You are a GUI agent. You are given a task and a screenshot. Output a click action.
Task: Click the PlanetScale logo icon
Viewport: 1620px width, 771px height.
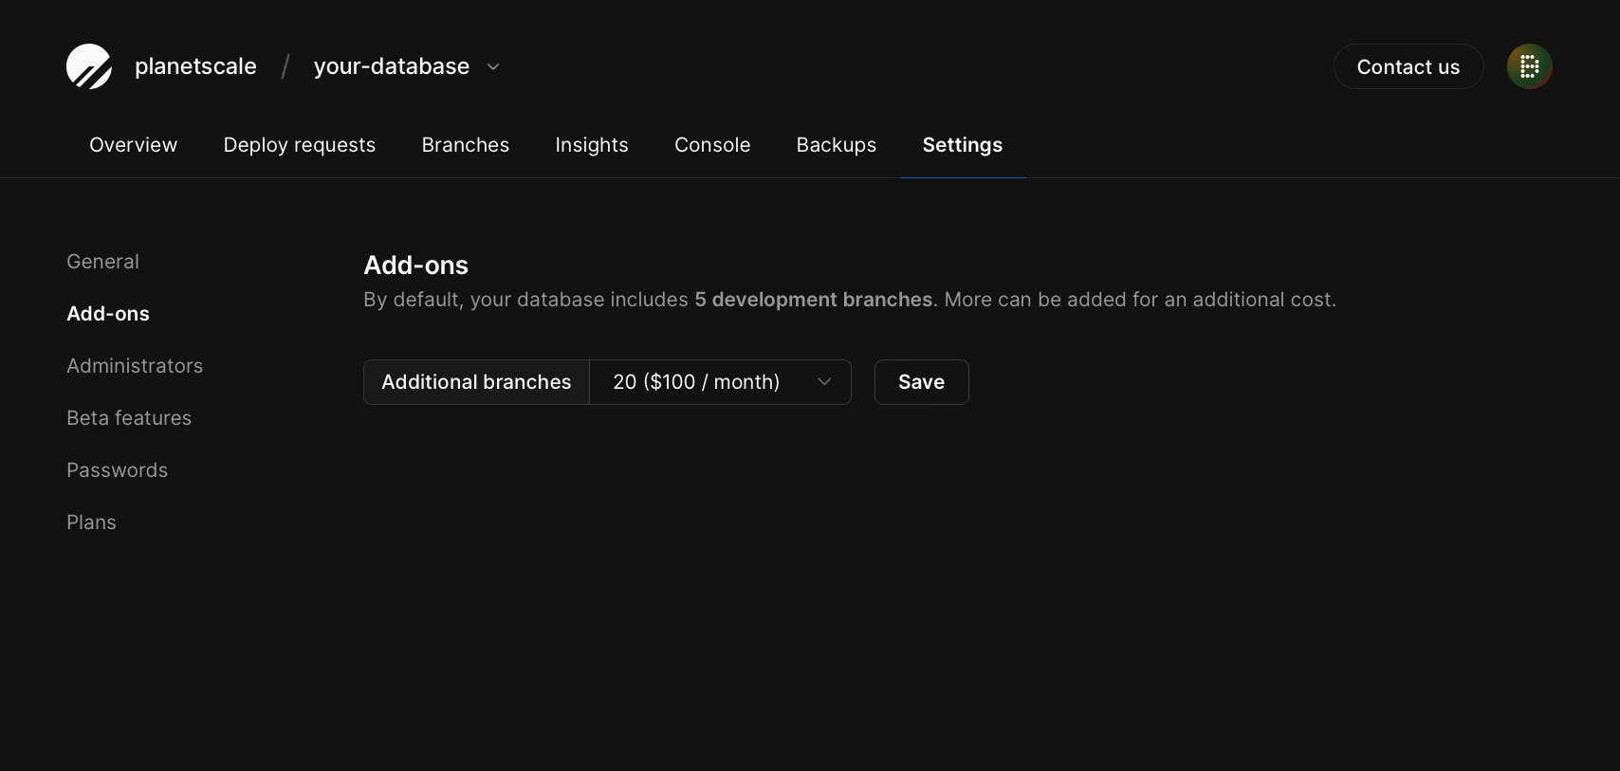[89, 66]
